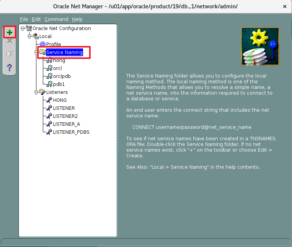Select the Service Naming label
Image resolution: width=292 pixels, height=247 pixels.
[64, 52]
